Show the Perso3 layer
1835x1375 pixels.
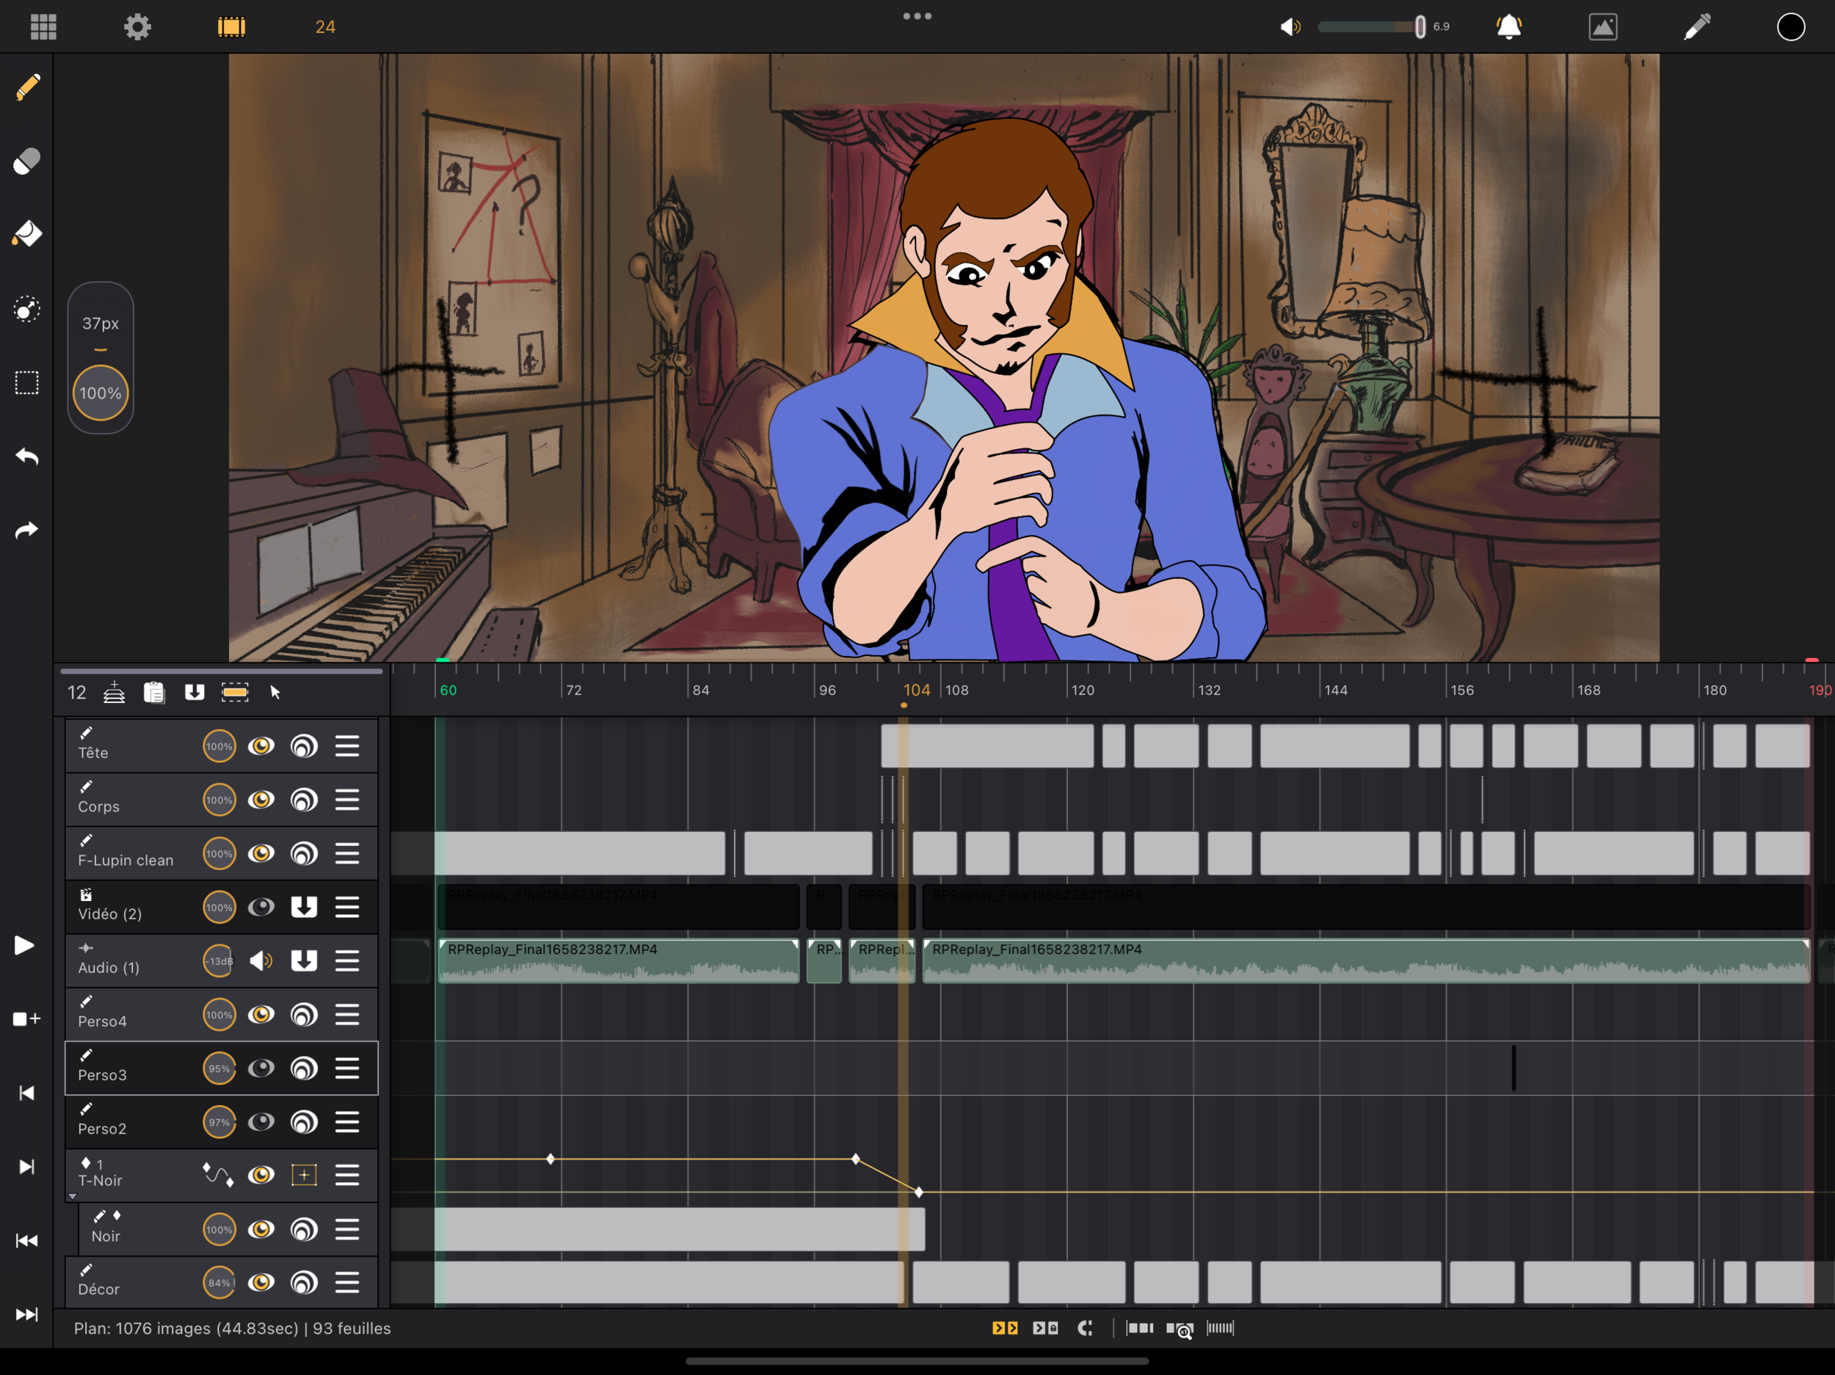point(261,1068)
